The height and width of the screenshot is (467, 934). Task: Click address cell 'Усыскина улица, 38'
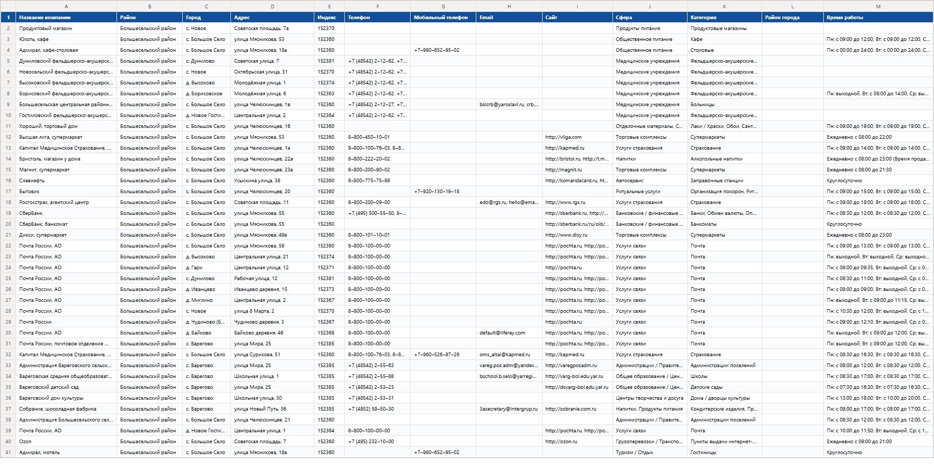[272, 181]
